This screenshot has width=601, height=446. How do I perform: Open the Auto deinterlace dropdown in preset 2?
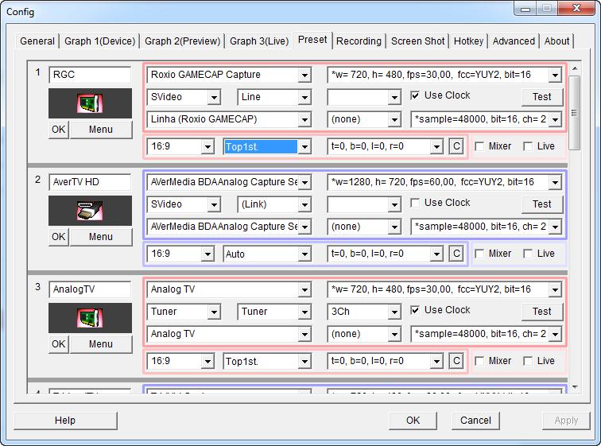[267, 254]
